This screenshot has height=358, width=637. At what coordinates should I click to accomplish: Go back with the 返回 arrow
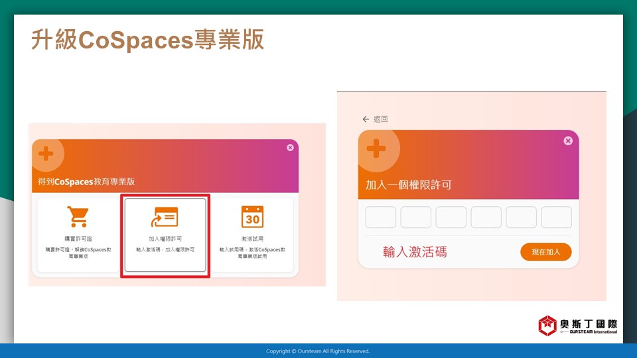coord(366,119)
